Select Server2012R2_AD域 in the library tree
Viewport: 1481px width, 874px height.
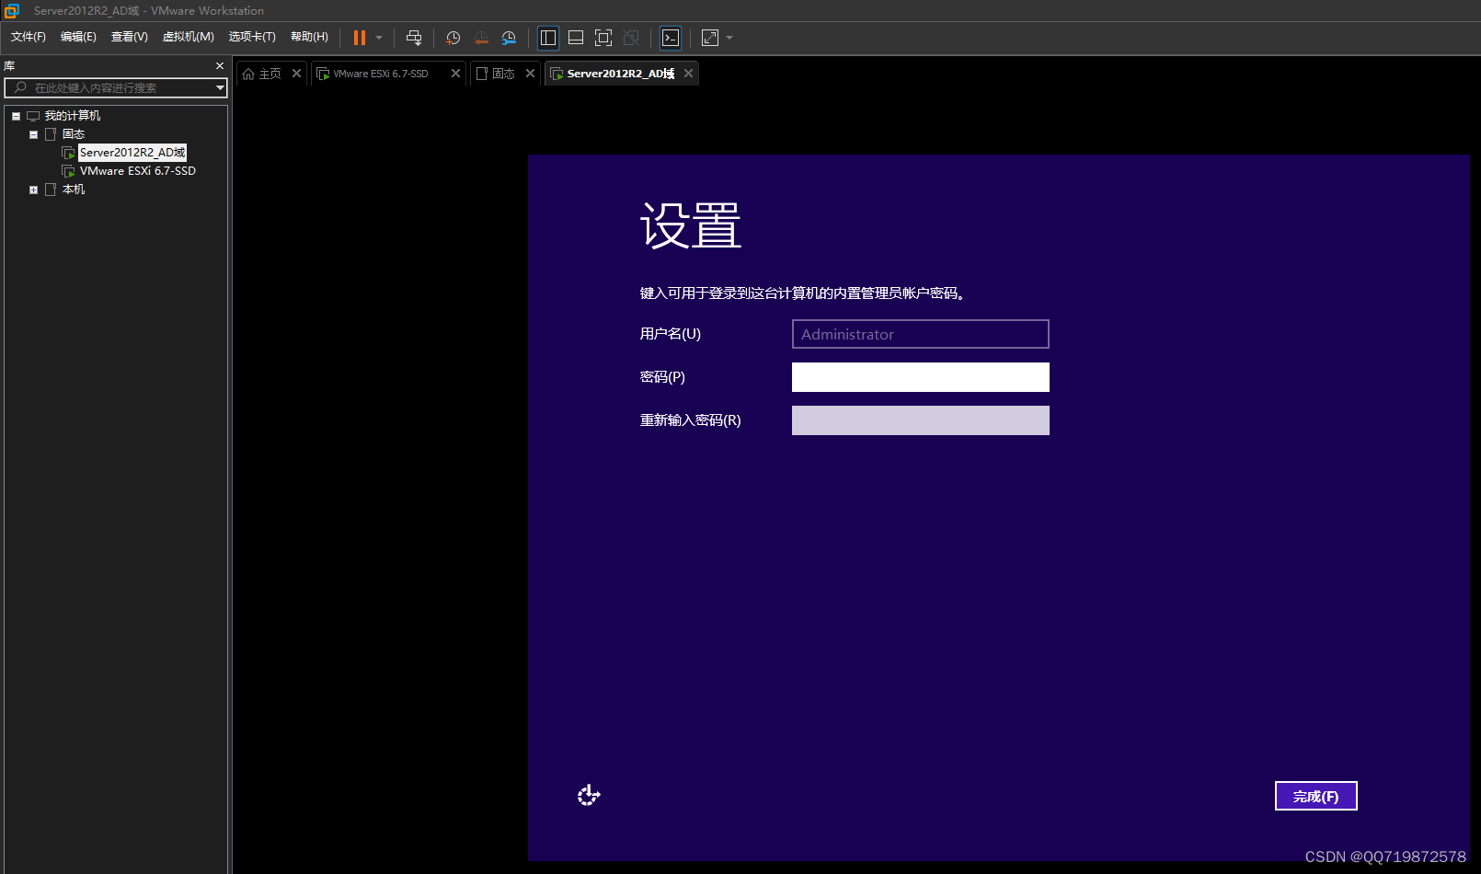coord(132,153)
